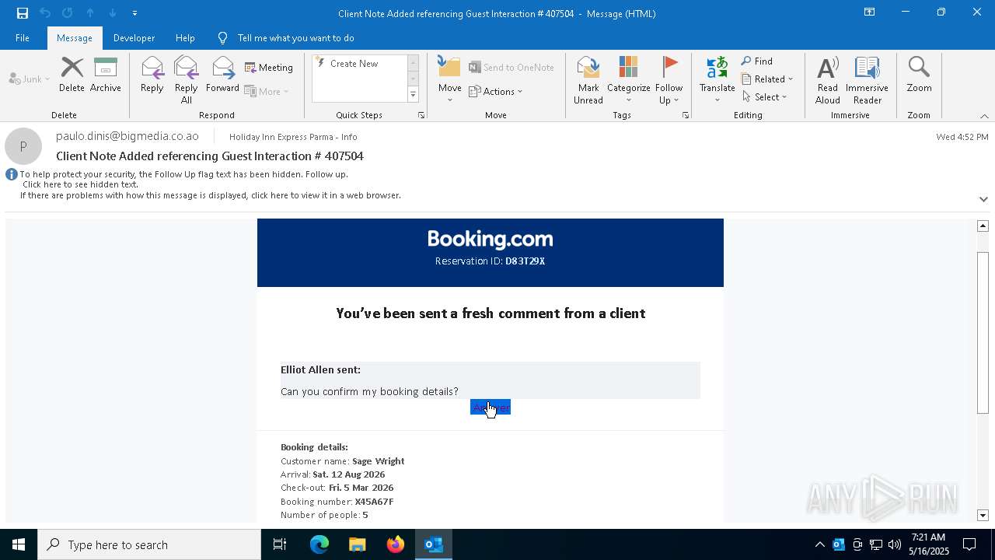Open the File menu
This screenshot has height=560, width=995.
point(23,38)
